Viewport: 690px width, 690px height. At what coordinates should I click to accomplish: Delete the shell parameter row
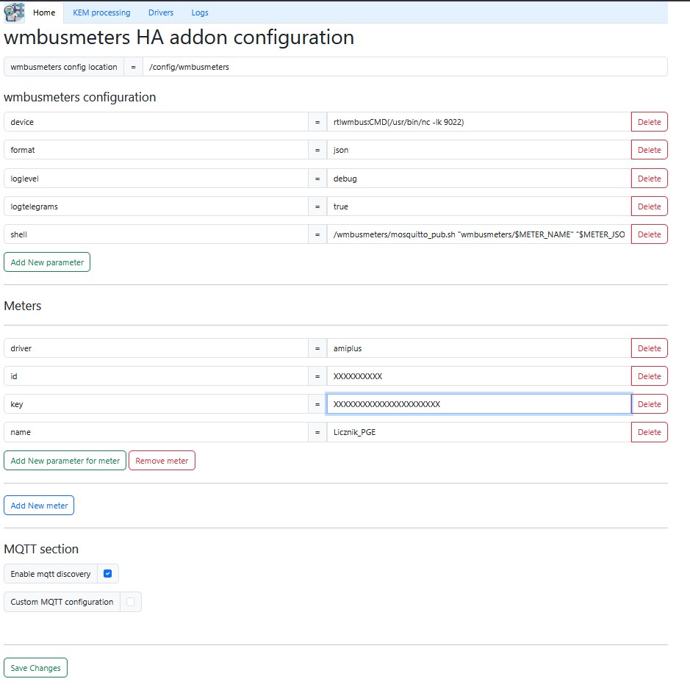pos(649,234)
